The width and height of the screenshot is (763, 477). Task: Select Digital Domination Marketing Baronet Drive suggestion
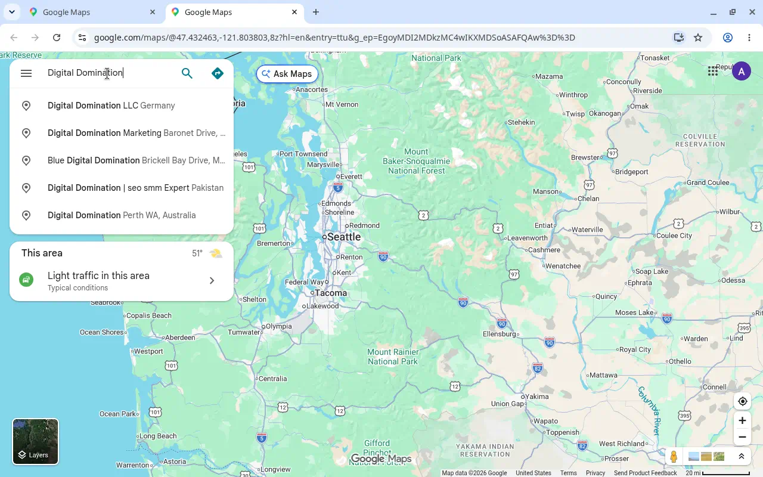coord(122,133)
